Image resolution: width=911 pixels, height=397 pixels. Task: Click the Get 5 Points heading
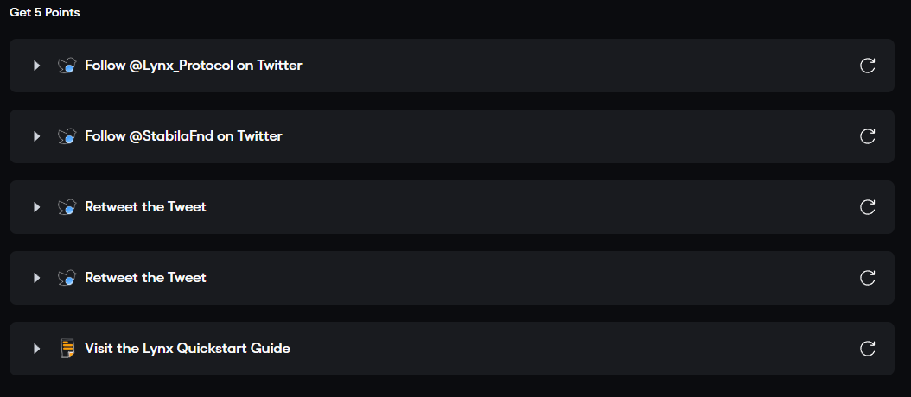point(45,13)
